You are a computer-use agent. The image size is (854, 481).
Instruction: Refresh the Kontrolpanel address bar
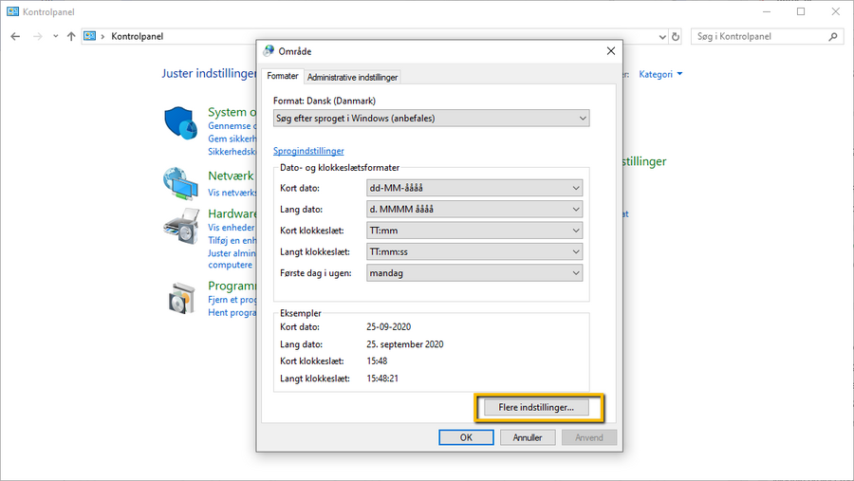(x=676, y=36)
